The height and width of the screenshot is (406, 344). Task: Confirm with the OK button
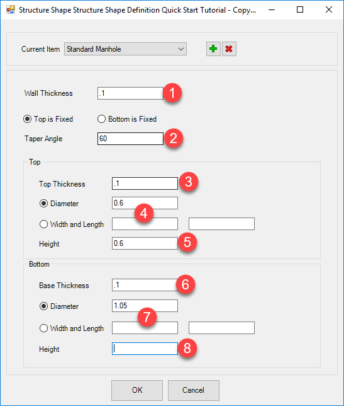137,390
